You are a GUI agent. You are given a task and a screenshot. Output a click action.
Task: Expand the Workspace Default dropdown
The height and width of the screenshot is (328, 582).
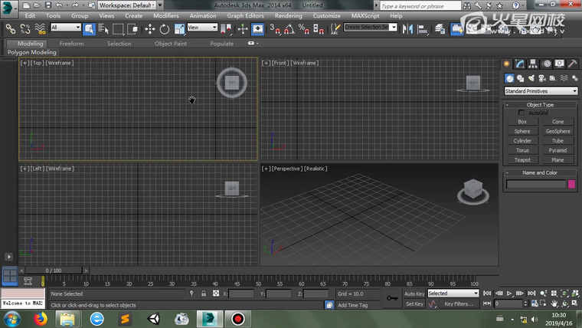click(127, 5)
